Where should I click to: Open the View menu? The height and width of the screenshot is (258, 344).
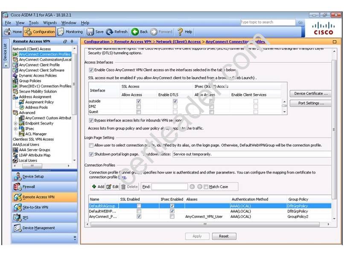point(20,23)
